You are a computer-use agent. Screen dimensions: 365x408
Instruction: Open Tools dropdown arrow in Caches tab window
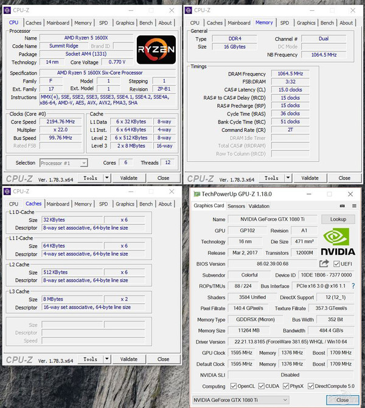tap(106, 359)
